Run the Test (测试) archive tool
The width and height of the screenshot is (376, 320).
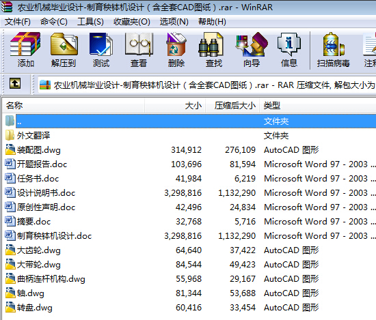tap(101, 45)
